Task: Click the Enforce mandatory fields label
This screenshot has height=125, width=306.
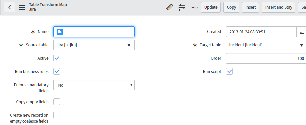Action: click(x=31, y=88)
